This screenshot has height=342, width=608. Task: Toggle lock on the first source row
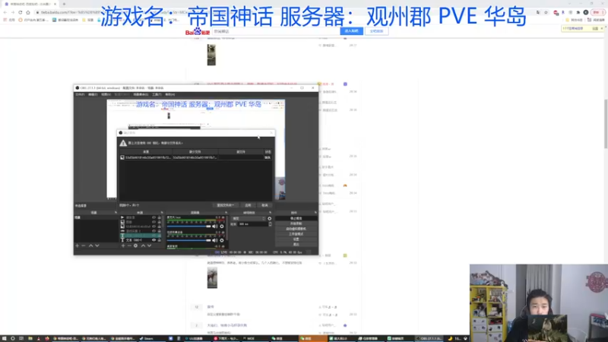pyautogui.click(x=160, y=217)
